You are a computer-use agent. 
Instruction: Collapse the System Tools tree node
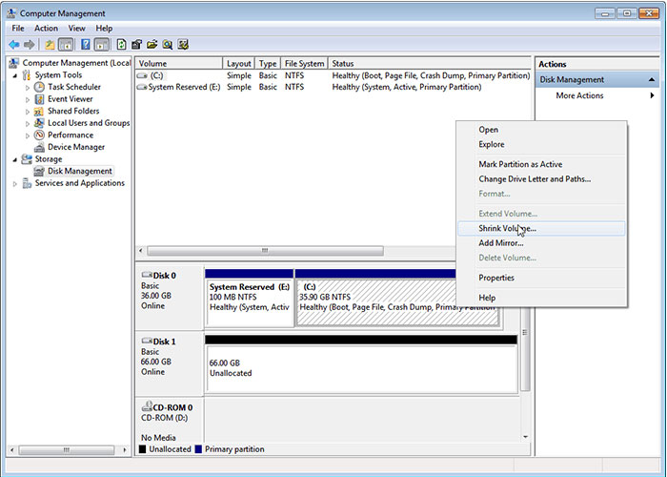[15, 75]
